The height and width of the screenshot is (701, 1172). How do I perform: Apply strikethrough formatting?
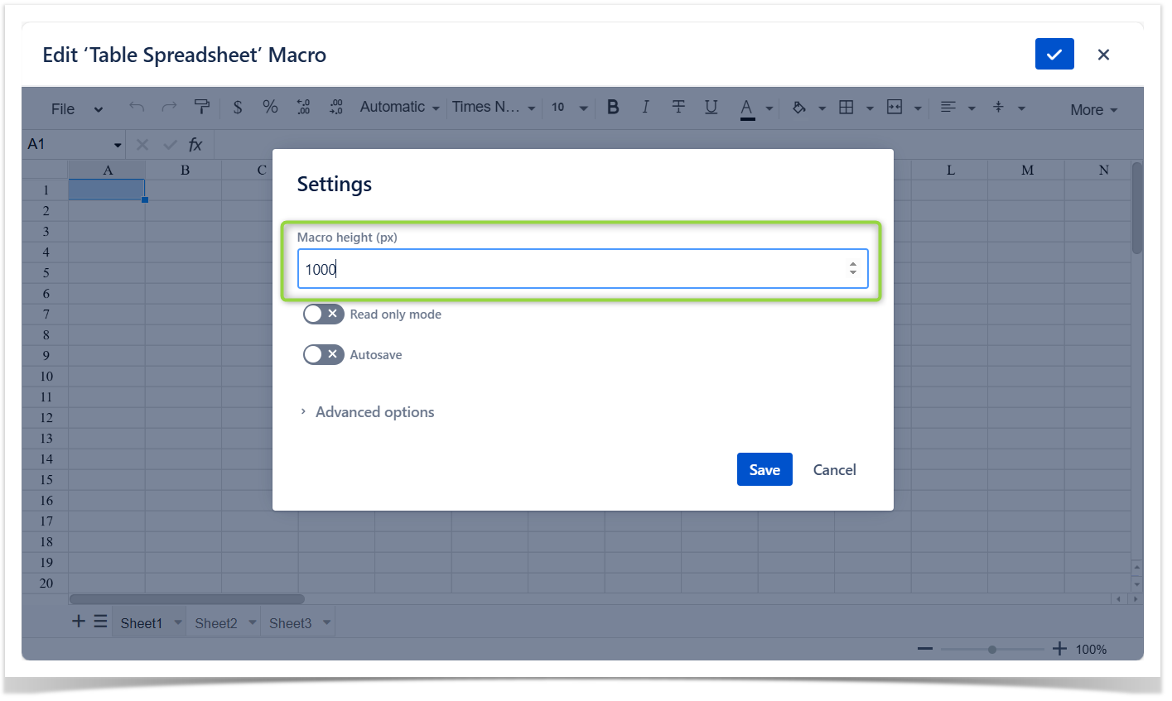(x=678, y=107)
